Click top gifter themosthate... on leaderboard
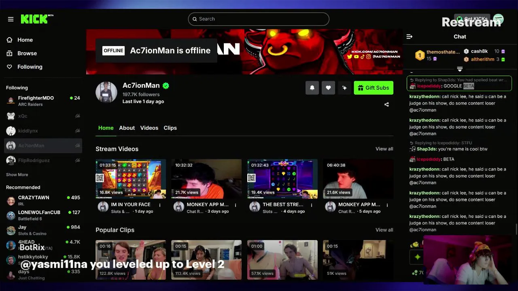Image resolution: width=518 pixels, height=291 pixels. click(x=438, y=55)
